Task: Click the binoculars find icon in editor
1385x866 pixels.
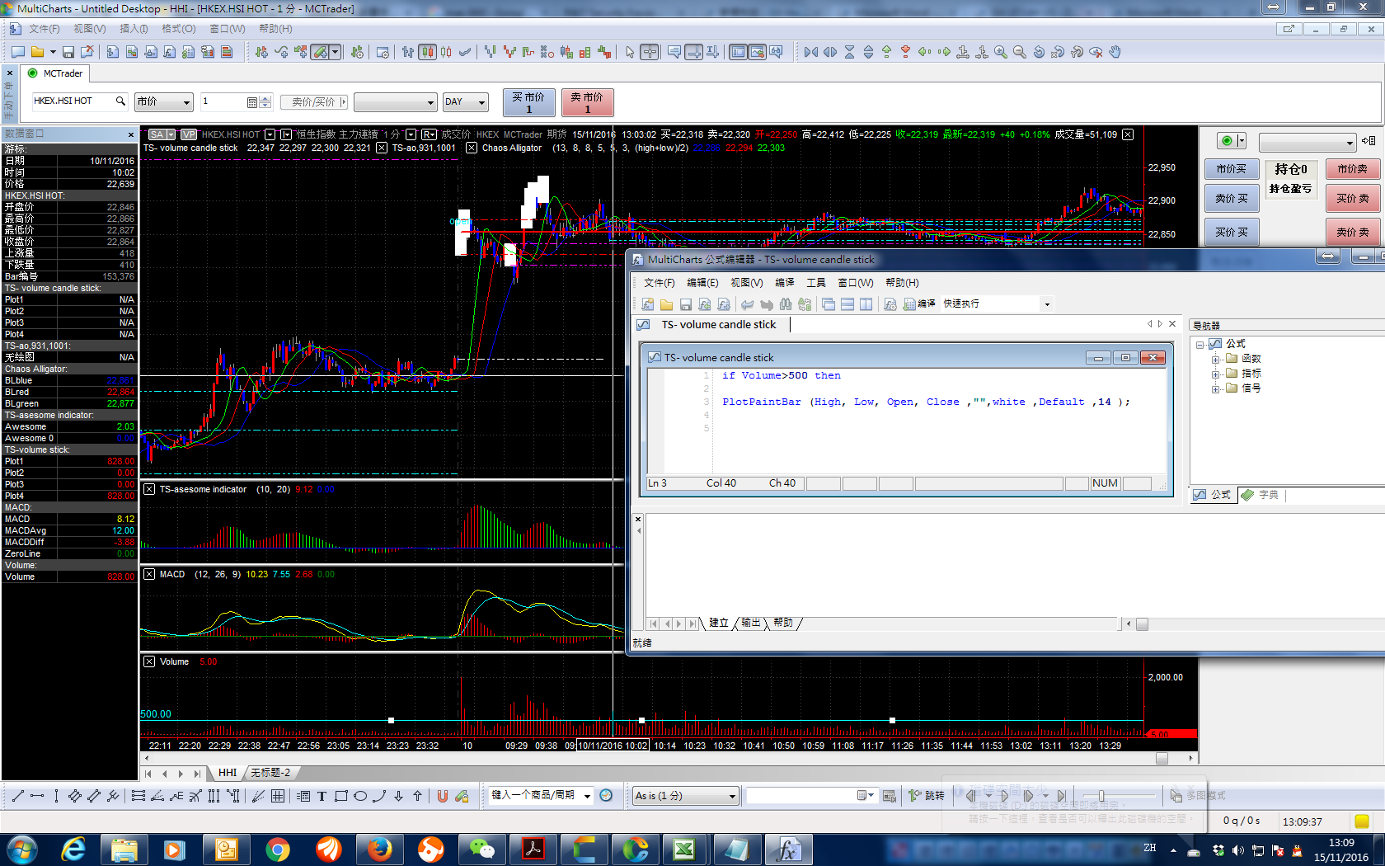Action: tap(786, 304)
